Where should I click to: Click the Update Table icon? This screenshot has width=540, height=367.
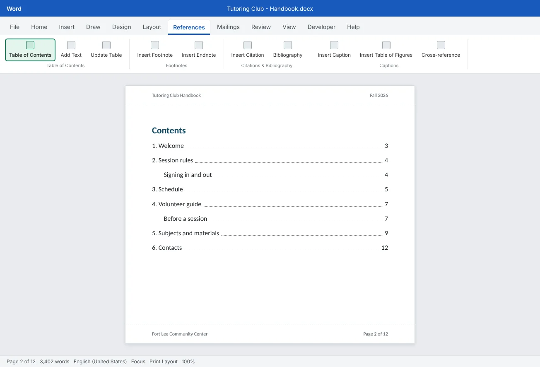(x=106, y=45)
